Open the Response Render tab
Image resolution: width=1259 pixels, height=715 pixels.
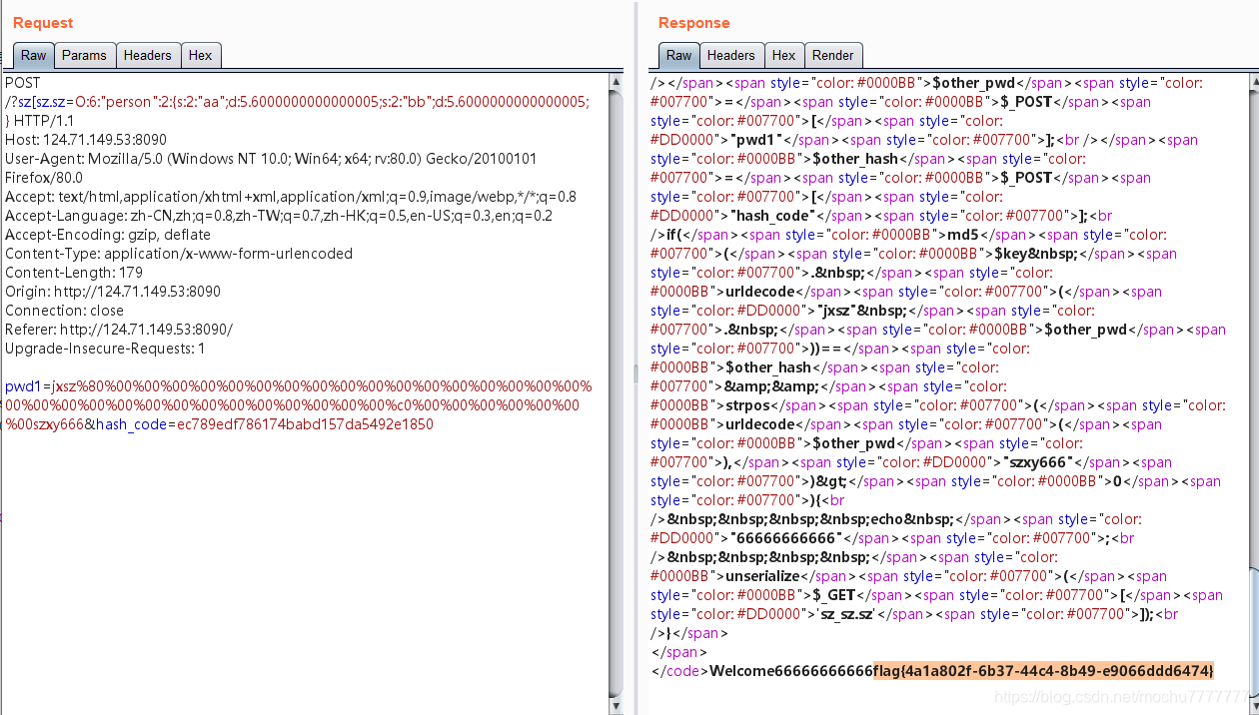(x=833, y=56)
